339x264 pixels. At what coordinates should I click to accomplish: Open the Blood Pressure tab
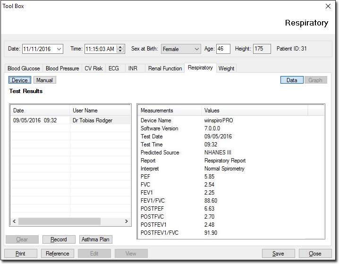click(62, 68)
